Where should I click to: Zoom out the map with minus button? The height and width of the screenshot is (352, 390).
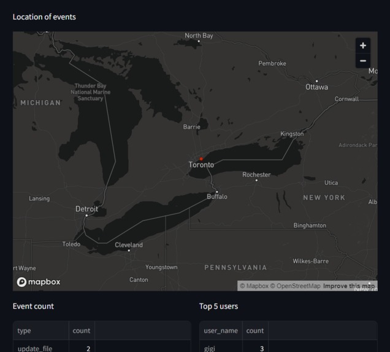coord(363,61)
